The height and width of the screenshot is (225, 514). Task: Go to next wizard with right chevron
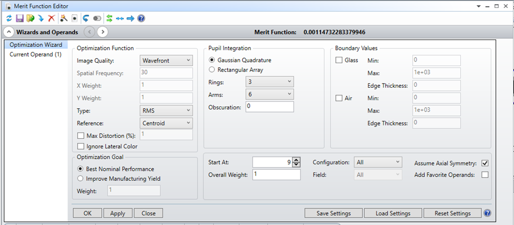click(x=103, y=32)
